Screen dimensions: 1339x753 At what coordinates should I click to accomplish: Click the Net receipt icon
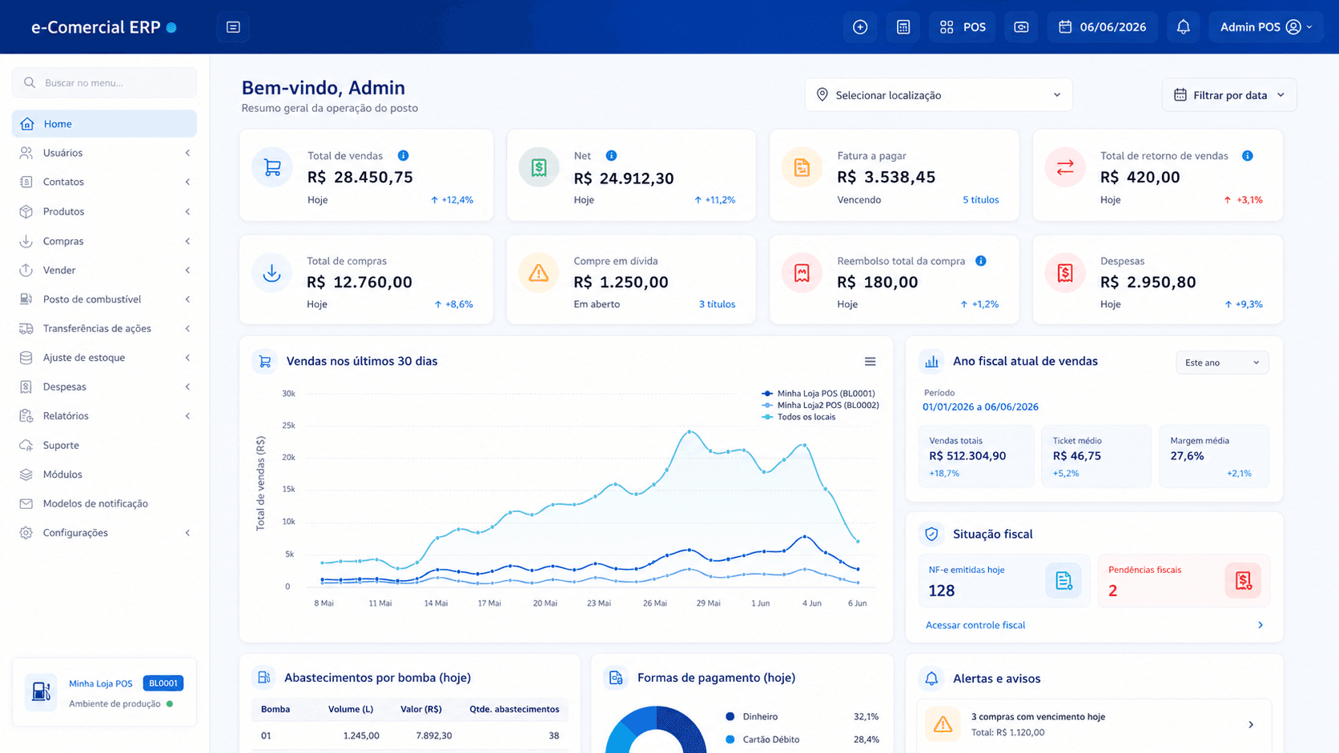[539, 168]
